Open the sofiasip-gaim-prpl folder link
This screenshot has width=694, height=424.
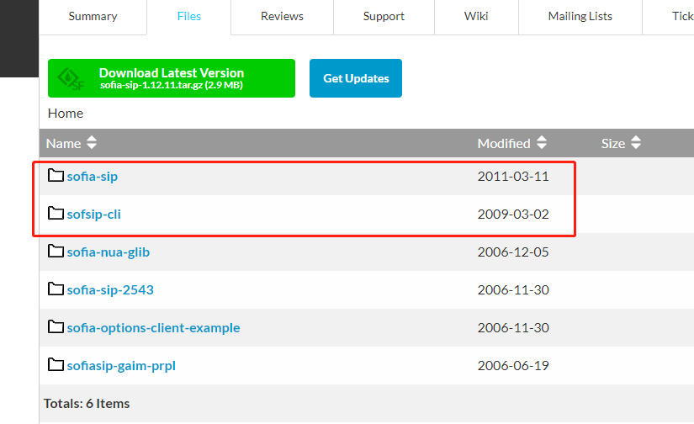(121, 366)
